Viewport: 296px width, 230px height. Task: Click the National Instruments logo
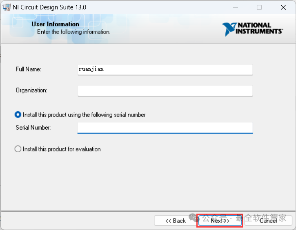pos(252,29)
